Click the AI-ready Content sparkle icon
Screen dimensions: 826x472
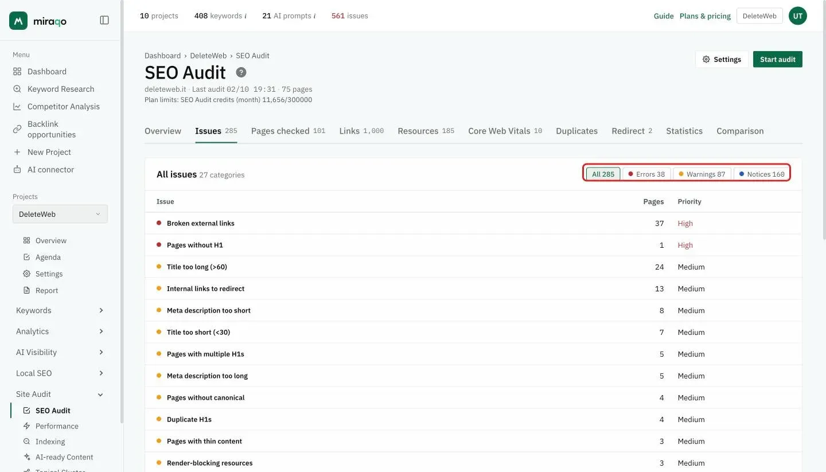(26, 457)
